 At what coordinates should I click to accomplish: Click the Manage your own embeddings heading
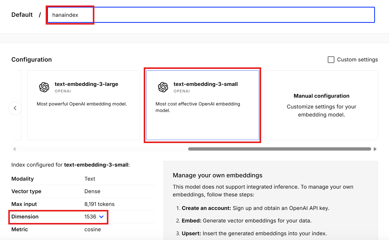click(217, 175)
